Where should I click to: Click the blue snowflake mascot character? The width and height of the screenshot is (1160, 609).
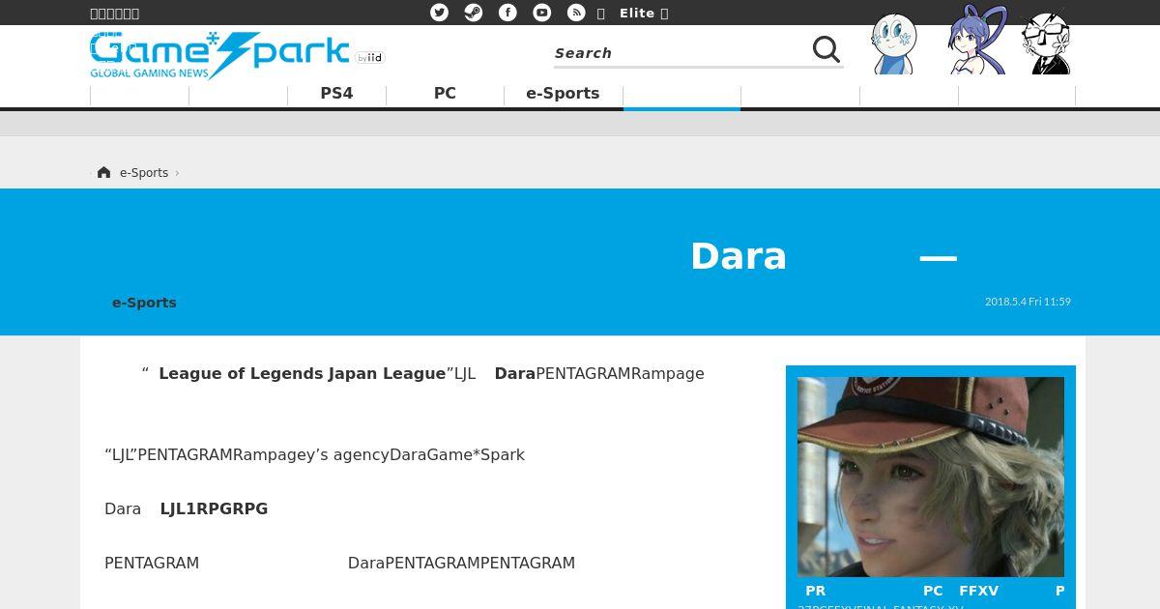point(893,43)
